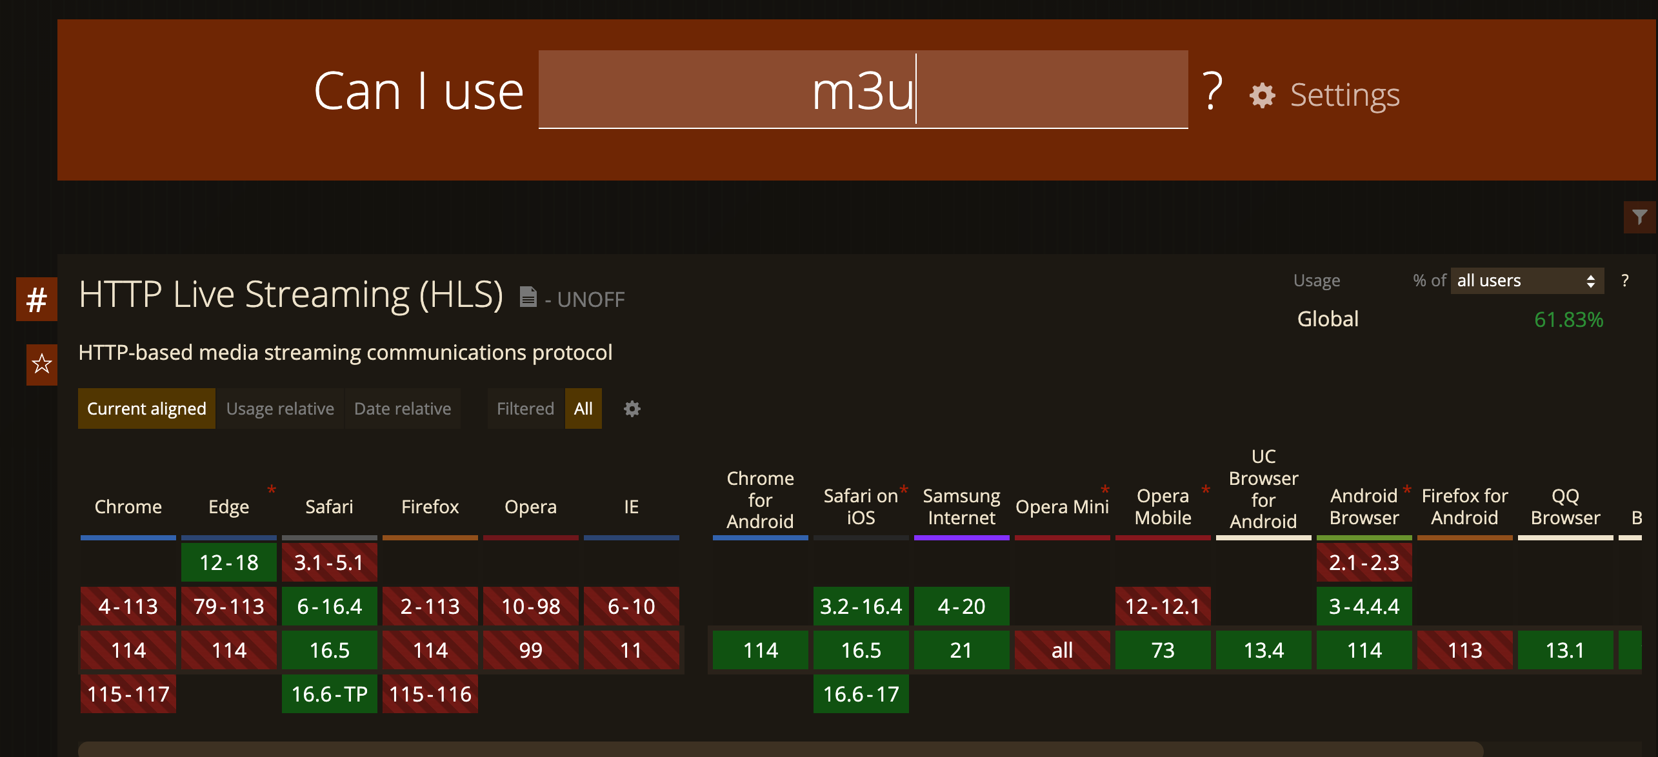Click the Edge footnote asterisk
1658x757 pixels.
coord(272,490)
